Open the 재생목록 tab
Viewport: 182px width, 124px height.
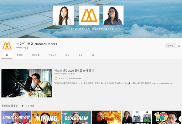click(35, 55)
